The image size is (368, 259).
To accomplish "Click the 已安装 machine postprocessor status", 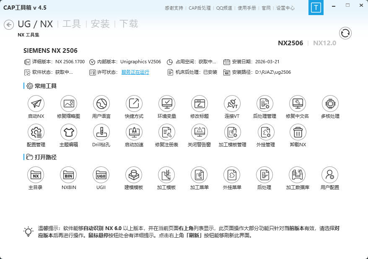I will click(x=210, y=72).
